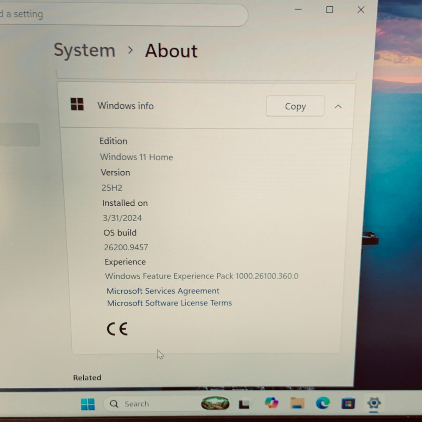Copy the Windows info details
The image size is (422, 422).
coord(295,106)
